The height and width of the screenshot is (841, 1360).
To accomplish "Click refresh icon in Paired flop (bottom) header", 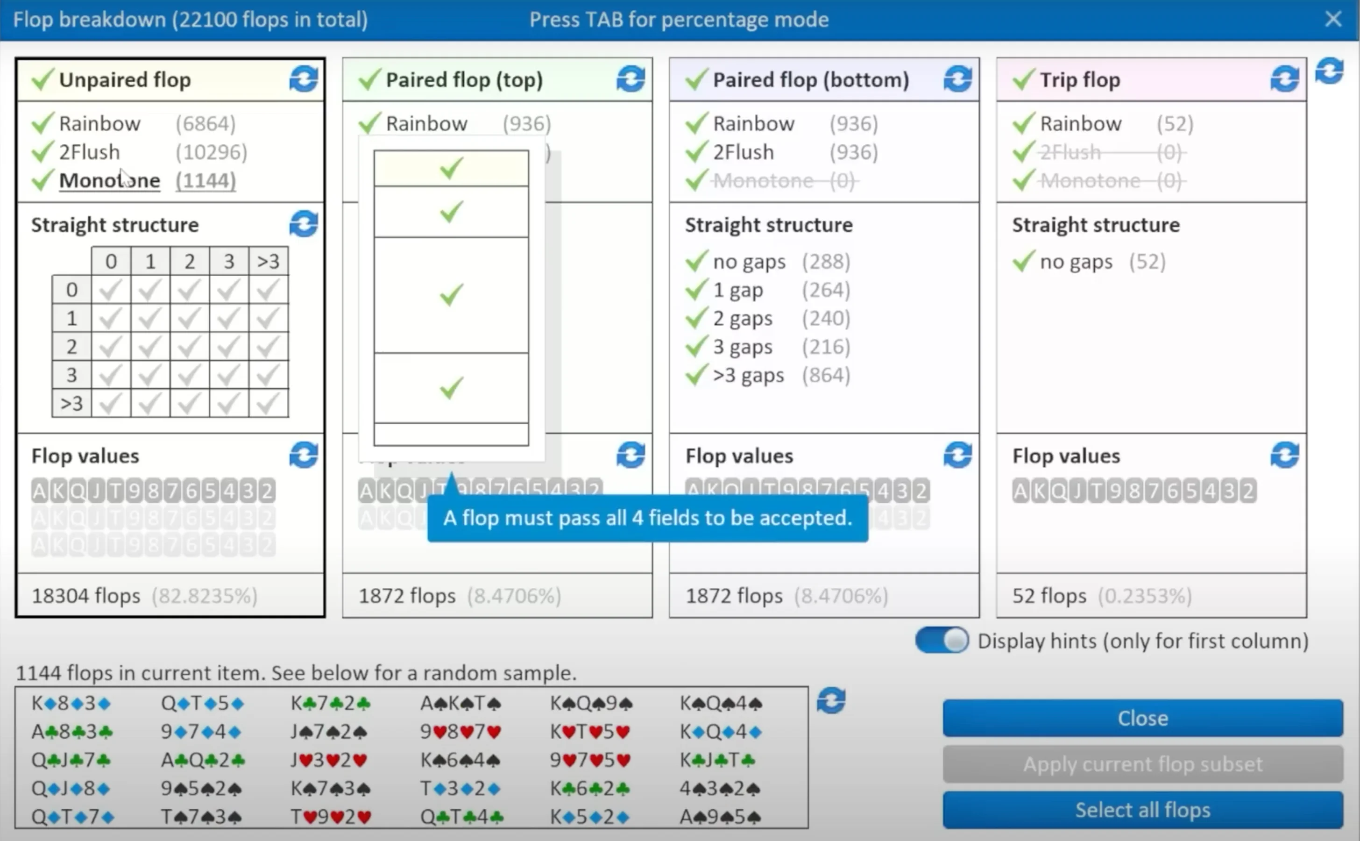I will point(957,79).
